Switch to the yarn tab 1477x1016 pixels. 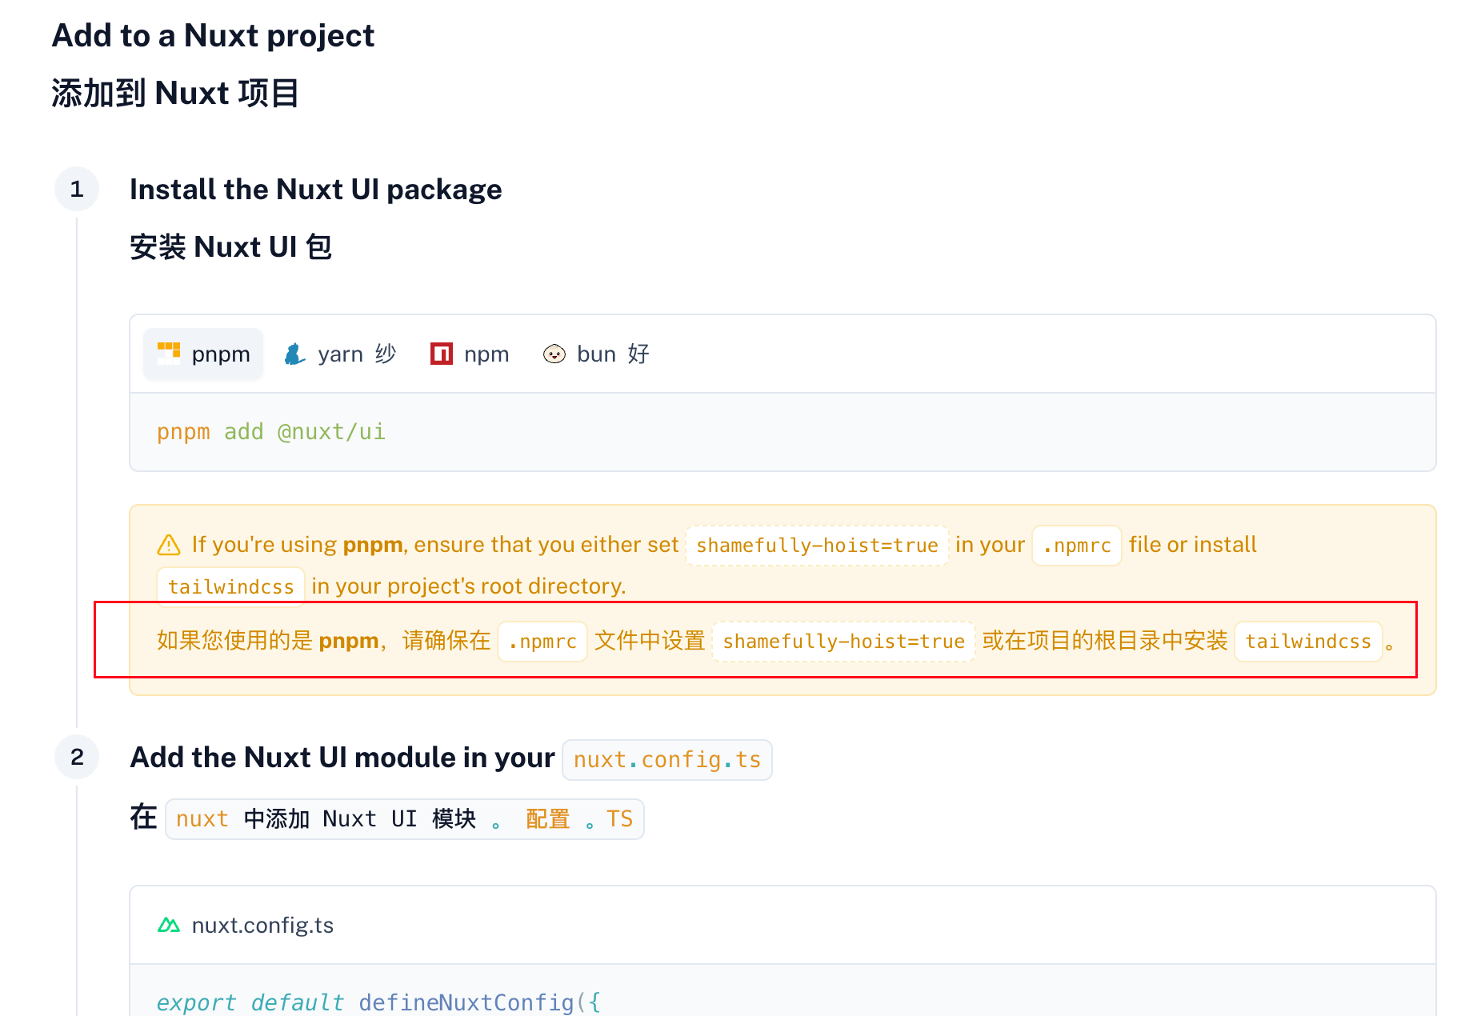click(340, 354)
